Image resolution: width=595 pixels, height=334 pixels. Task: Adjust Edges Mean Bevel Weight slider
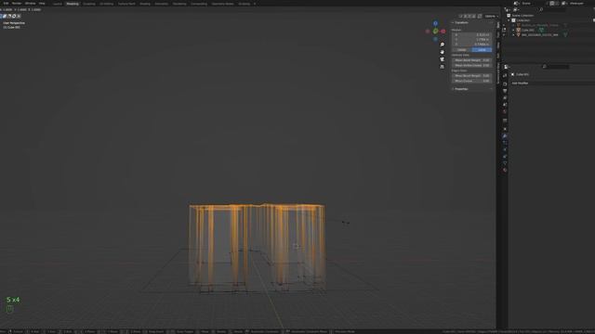[471, 76]
